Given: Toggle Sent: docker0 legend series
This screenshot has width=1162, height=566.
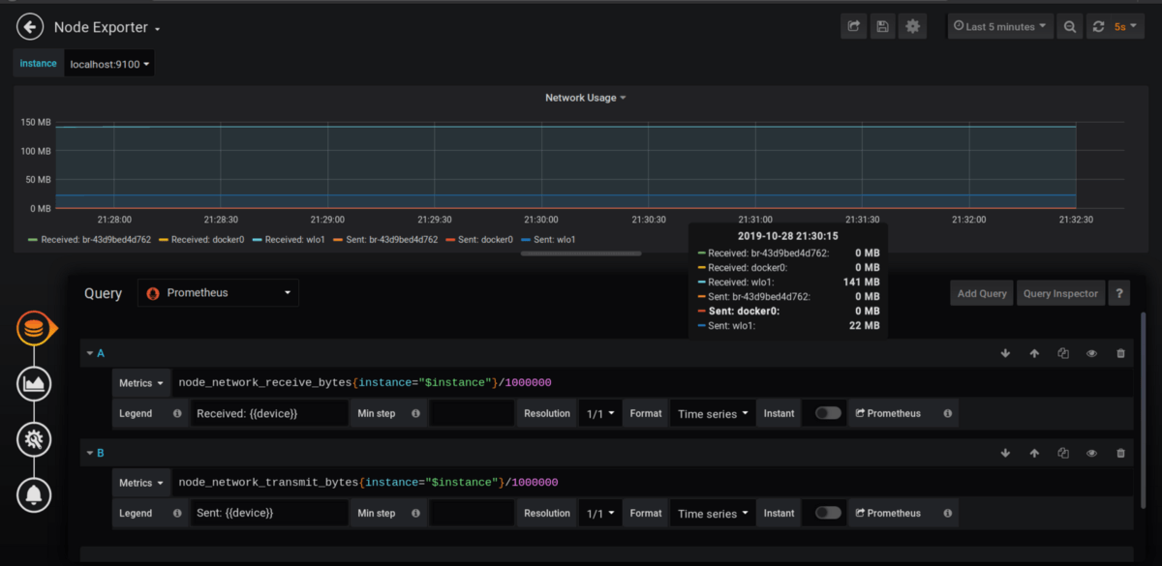Looking at the screenshot, I should 486,239.
